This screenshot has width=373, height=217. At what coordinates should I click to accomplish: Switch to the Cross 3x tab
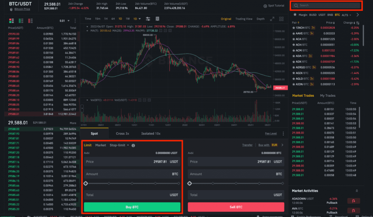click(122, 133)
